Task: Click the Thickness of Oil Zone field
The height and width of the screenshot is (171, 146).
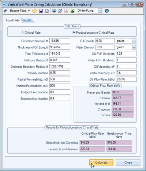Action: (x=60, y=47)
